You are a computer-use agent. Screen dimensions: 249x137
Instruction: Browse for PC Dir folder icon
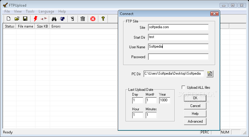(210, 74)
